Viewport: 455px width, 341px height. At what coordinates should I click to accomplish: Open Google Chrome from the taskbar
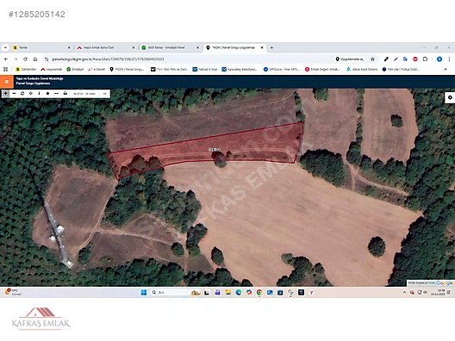259,292
